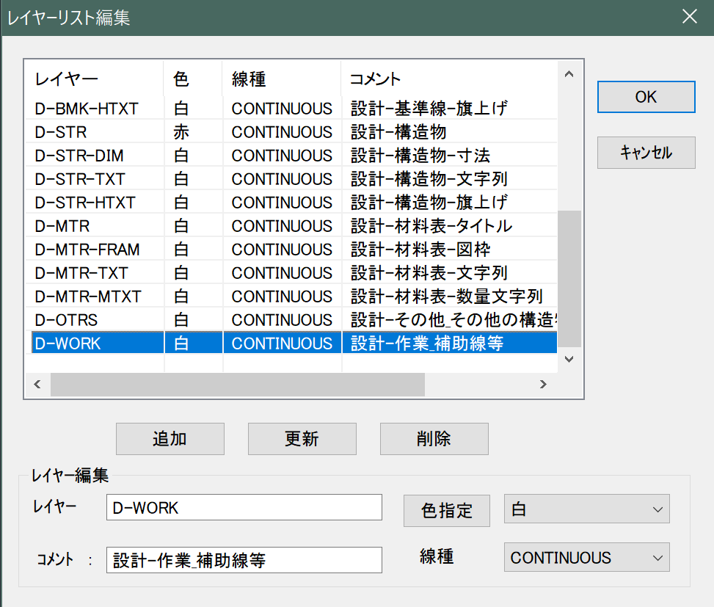714x607 pixels.
Task: Click comment 設計-構造物-寸法
Action: 420,156
